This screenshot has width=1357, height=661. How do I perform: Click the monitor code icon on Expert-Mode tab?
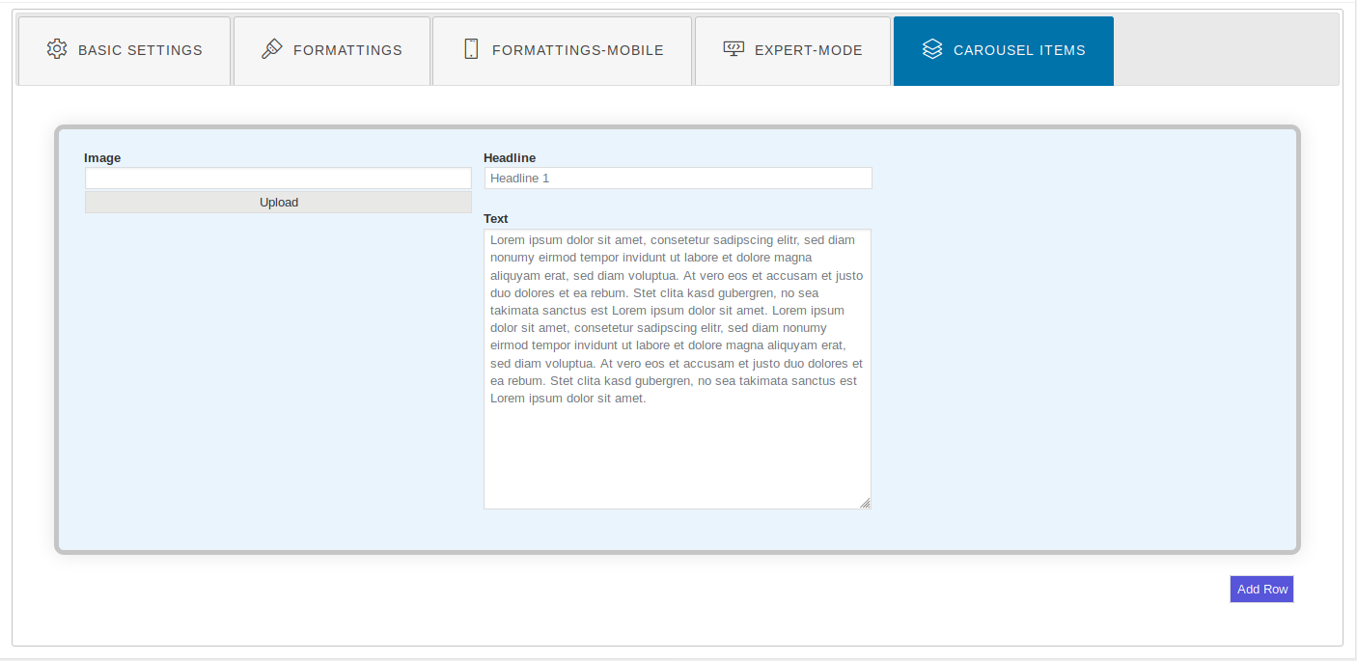734,49
